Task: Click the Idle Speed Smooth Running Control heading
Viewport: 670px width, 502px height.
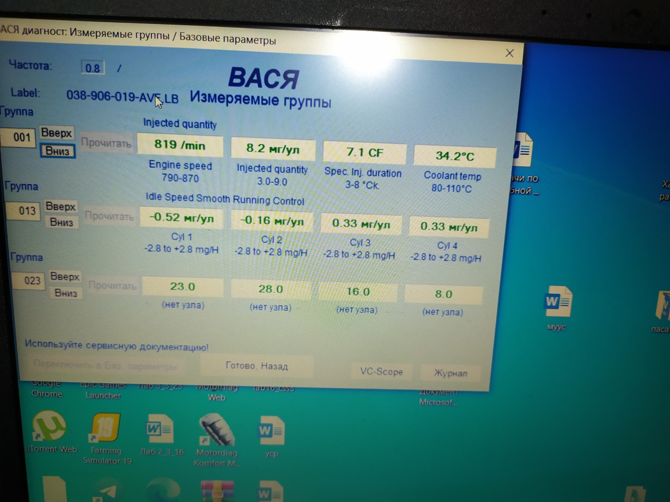Action: click(225, 199)
